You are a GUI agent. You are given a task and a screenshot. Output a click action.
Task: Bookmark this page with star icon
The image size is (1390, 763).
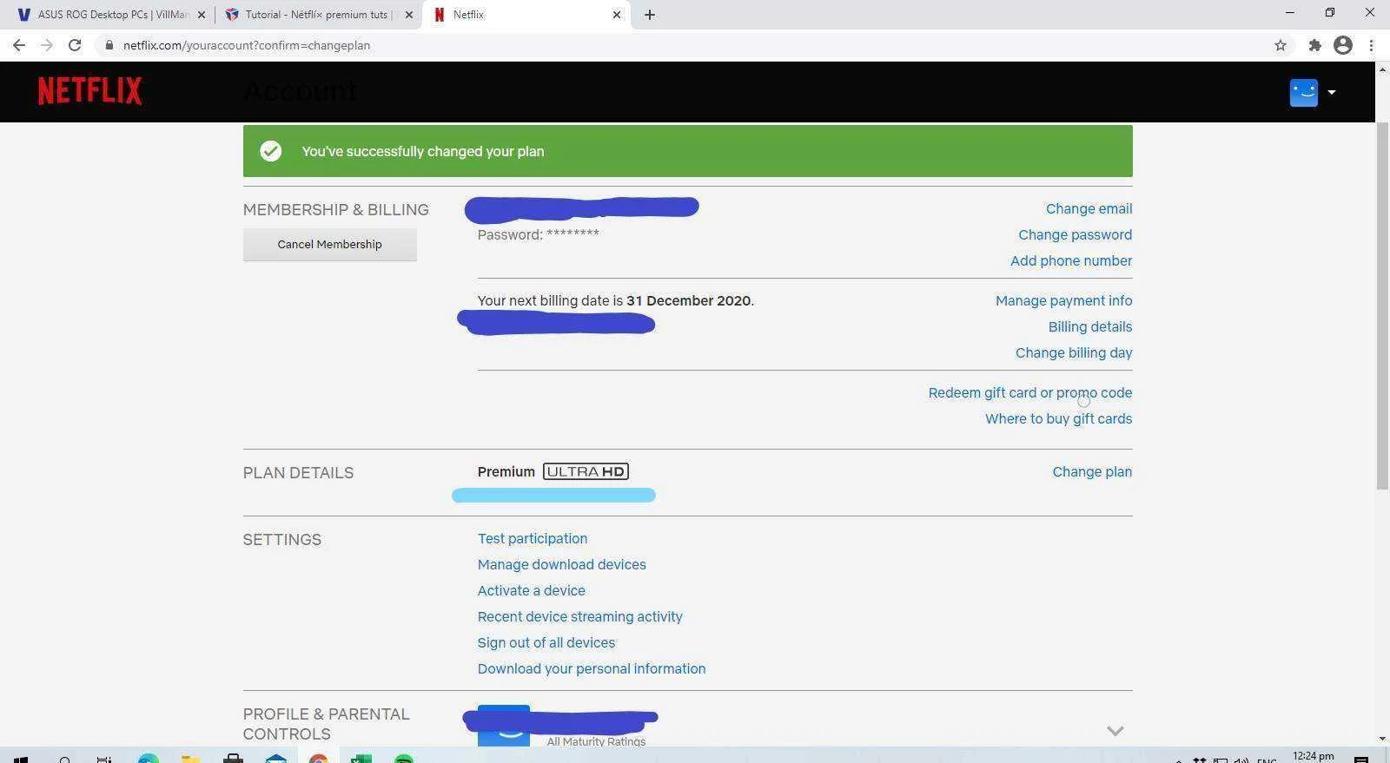tap(1280, 45)
